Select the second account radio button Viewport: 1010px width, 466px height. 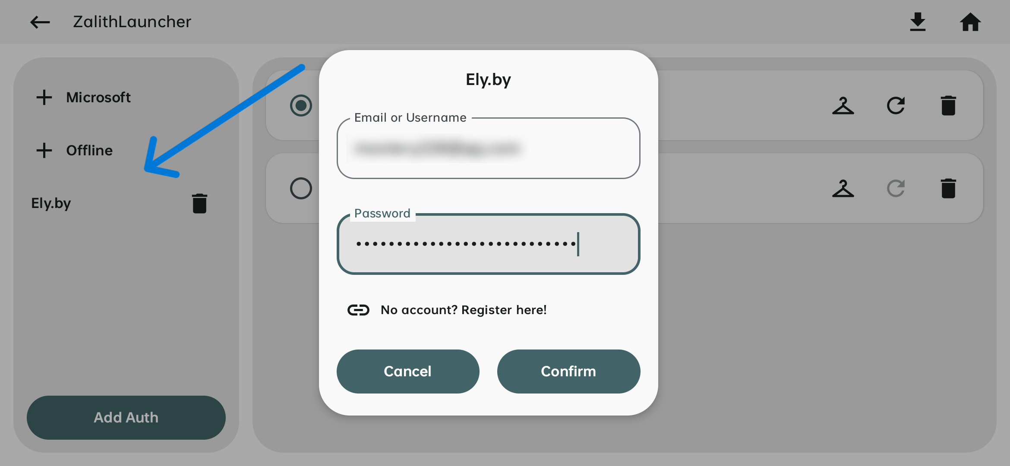301,189
